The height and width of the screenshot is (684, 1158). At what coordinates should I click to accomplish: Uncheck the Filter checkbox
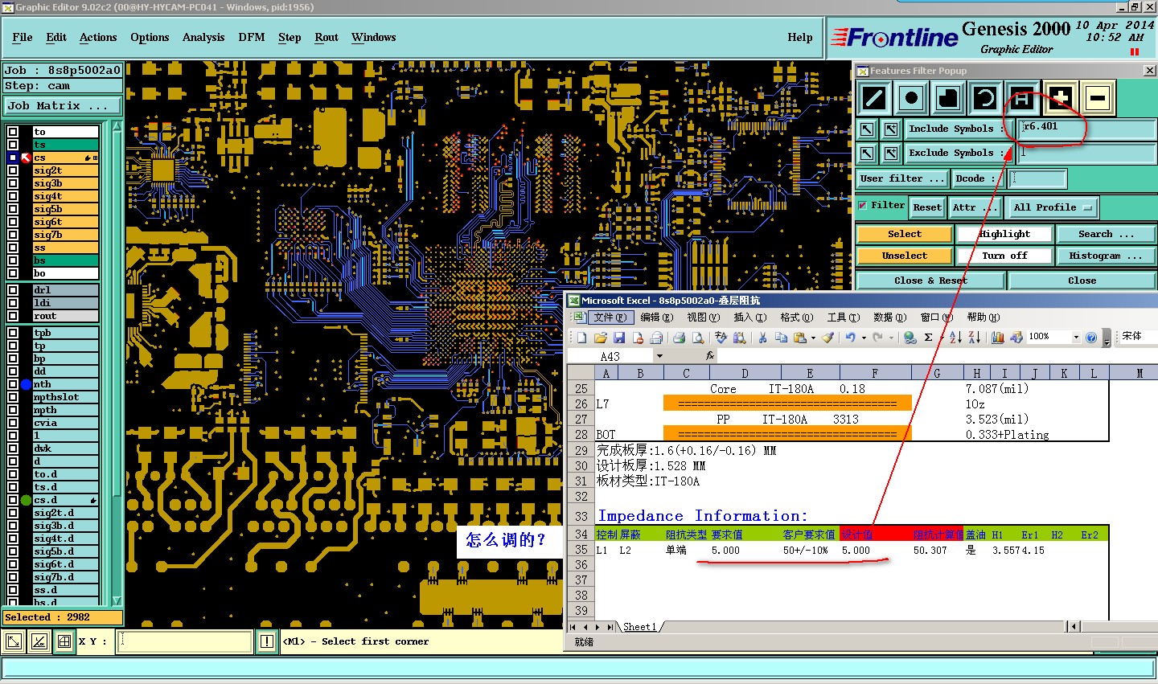click(863, 206)
